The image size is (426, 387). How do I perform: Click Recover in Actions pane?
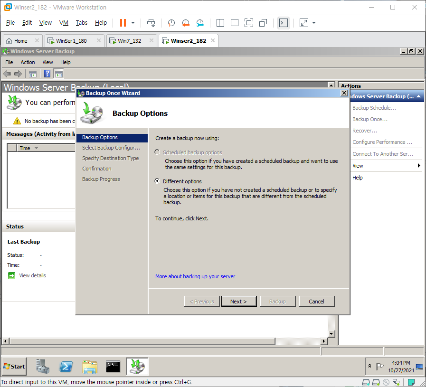point(365,131)
